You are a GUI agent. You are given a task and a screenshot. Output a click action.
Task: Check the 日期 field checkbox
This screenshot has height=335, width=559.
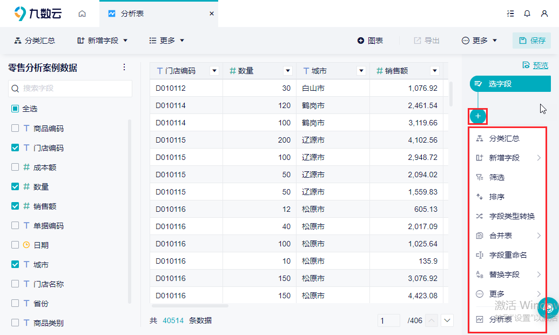[15, 245]
